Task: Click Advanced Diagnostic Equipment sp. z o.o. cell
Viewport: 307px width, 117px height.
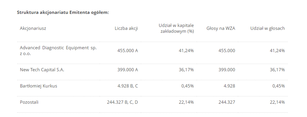Action: tap(58, 51)
